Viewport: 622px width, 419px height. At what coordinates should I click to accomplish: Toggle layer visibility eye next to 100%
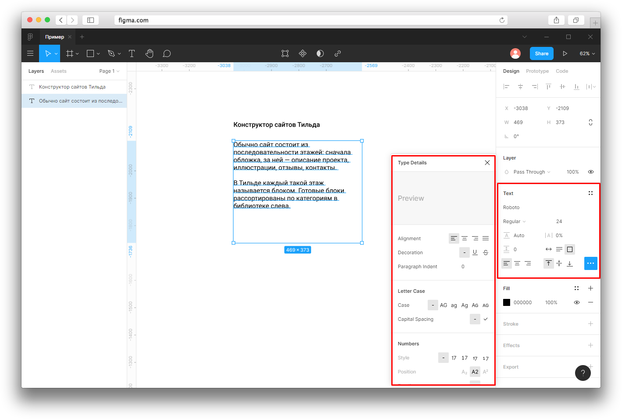click(x=591, y=172)
